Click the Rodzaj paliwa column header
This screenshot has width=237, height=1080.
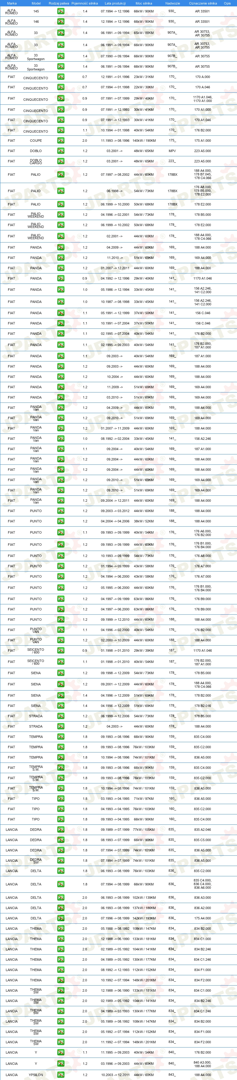[x=58, y=3]
